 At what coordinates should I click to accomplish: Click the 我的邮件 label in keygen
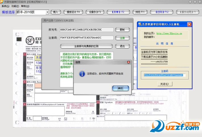(x=149, y=37)
